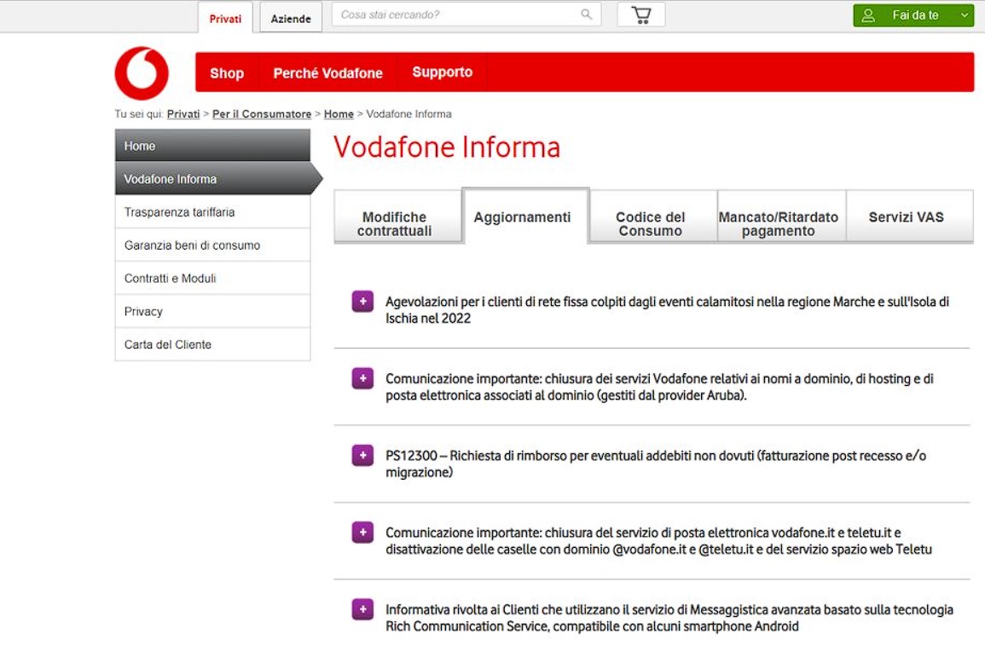Click the Messaggistica avanzata informativa text
The height and width of the screenshot is (645, 985).
click(669, 618)
